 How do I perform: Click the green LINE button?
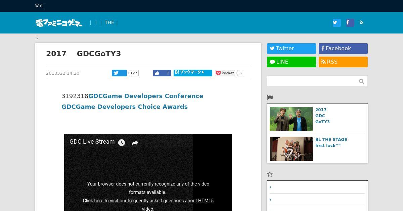pos(292,62)
